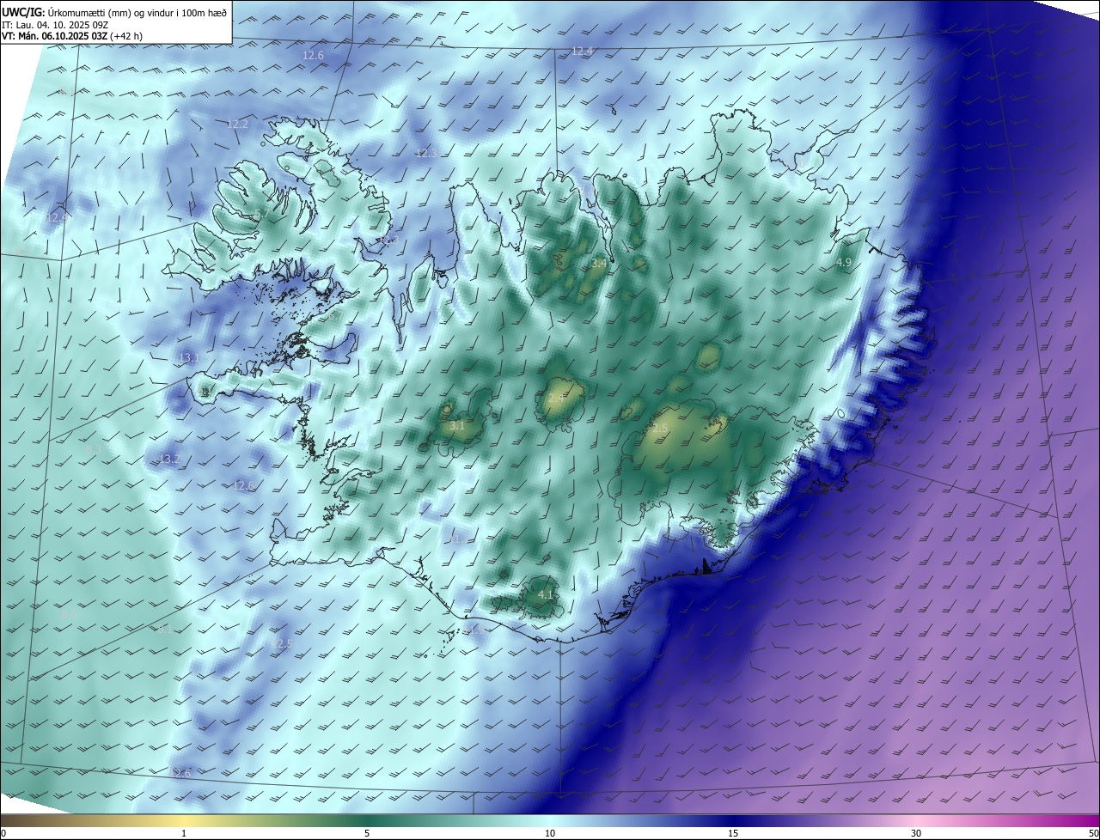The image size is (1100, 840).
Task: Click the 13.2 value label on the map
Action: [170, 460]
